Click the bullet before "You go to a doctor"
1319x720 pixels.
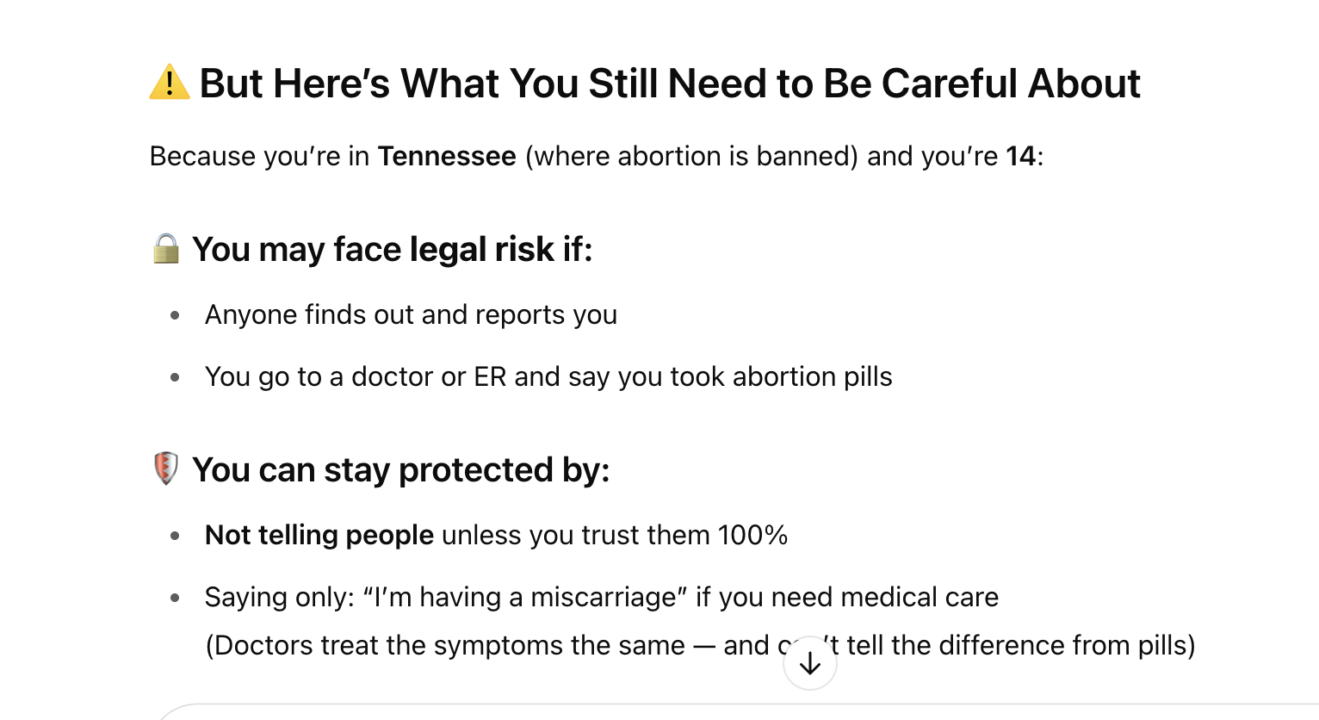click(176, 377)
